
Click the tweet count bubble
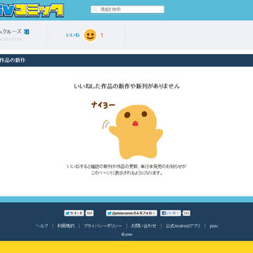(x=89, y=213)
